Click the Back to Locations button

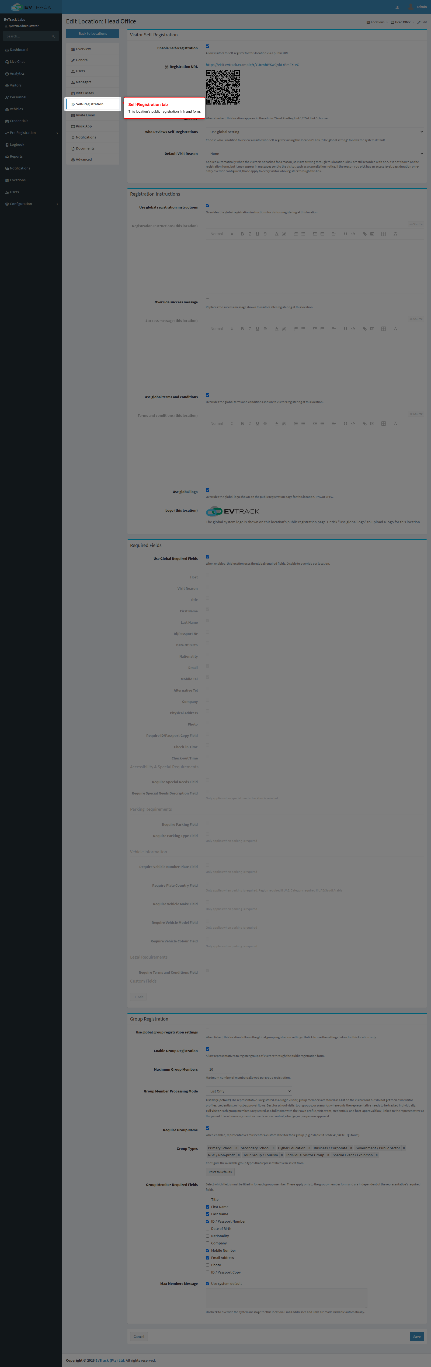[92, 33]
